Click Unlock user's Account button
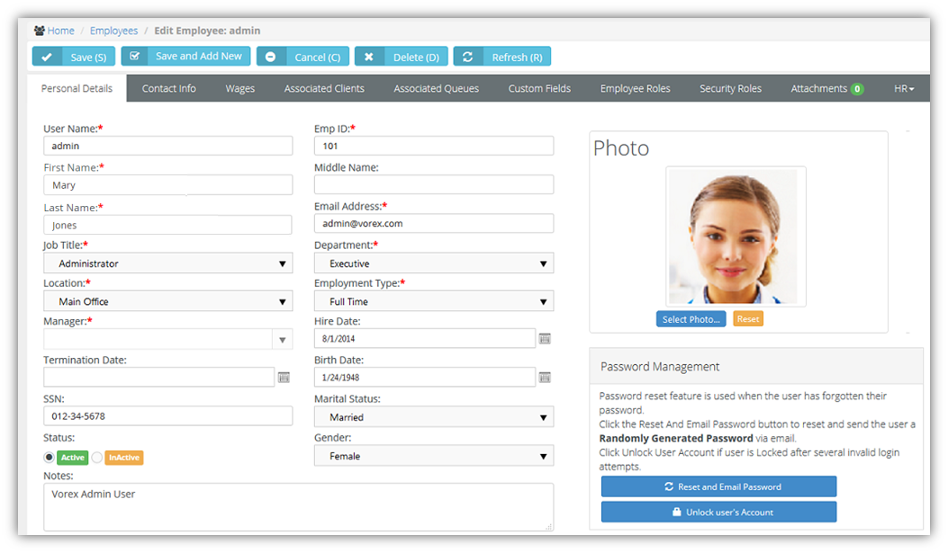The height and width of the screenshot is (553, 948). tap(718, 512)
